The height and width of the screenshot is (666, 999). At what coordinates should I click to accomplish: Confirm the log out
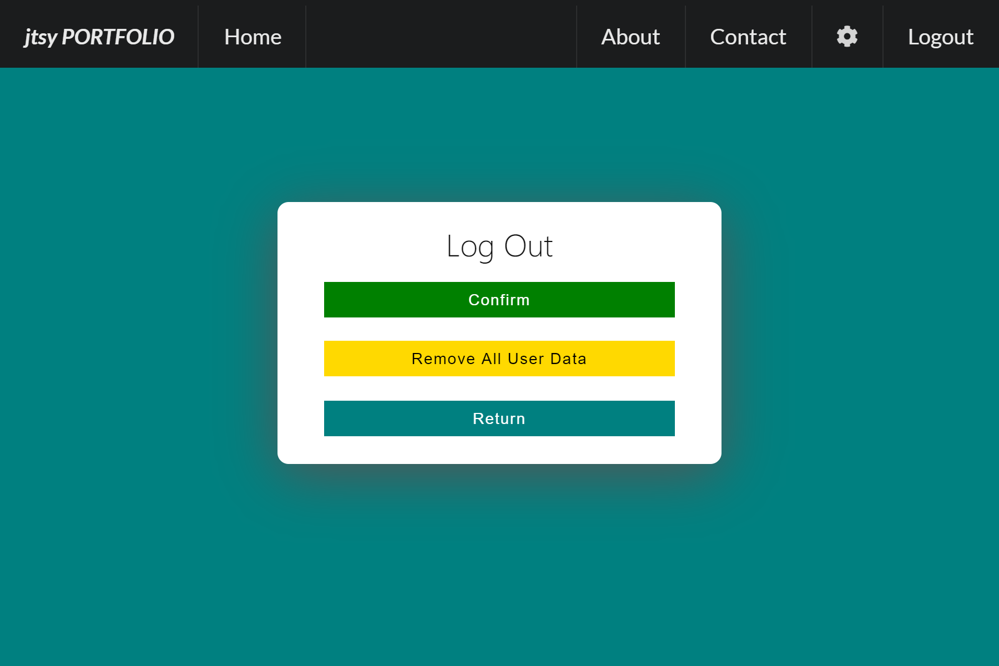pyautogui.click(x=500, y=300)
